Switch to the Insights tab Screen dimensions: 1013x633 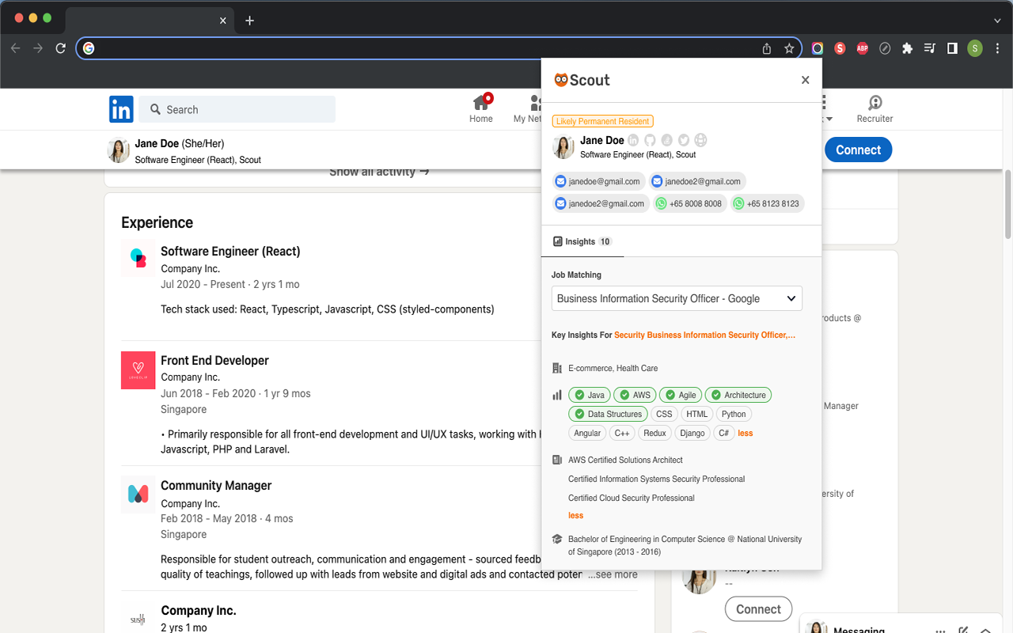coord(582,241)
